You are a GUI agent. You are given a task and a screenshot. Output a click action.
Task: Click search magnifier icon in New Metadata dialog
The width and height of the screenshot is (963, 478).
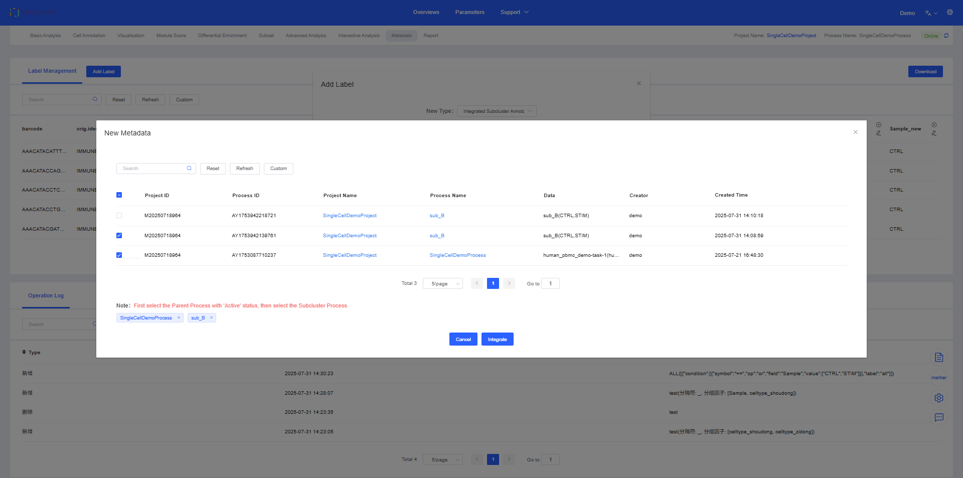(x=189, y=169)
